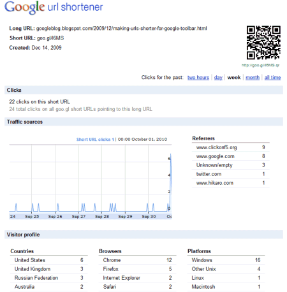Switch to month clicks view
This screenshot has height=292, width=287.
click(x=253, y=78)
